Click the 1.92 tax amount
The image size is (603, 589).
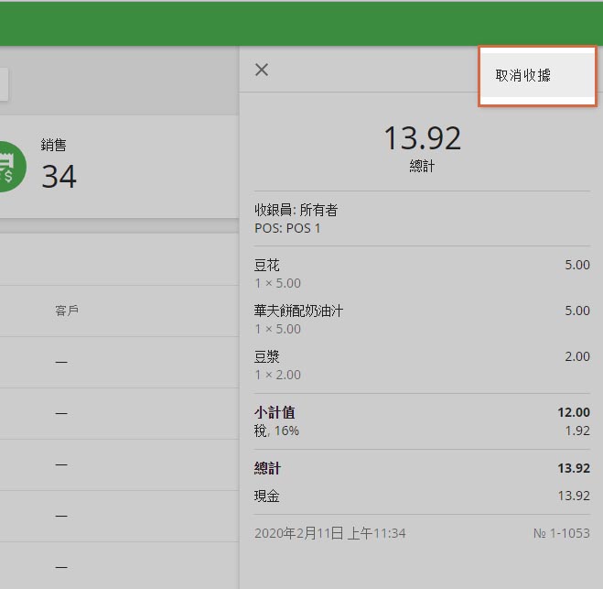(x=577, y=431)
